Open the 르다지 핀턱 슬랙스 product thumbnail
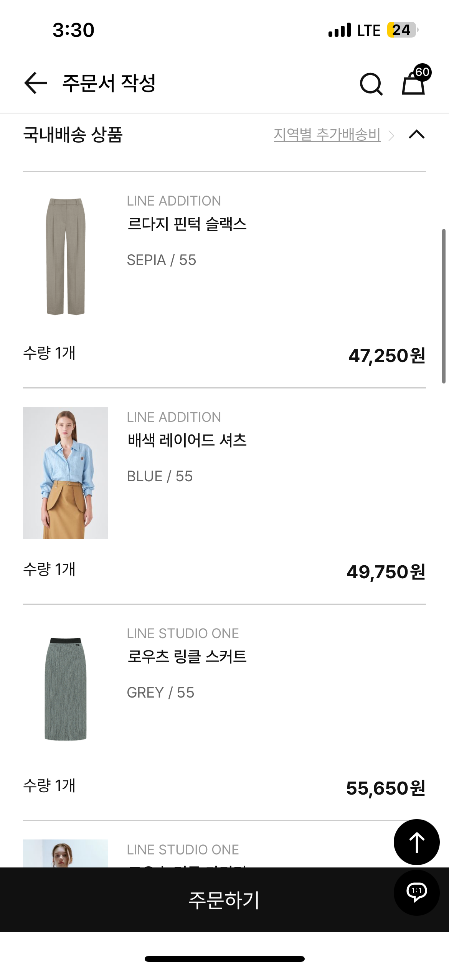Image resolution: width=449 pixels, height=971 pixels. click(66, 257)
